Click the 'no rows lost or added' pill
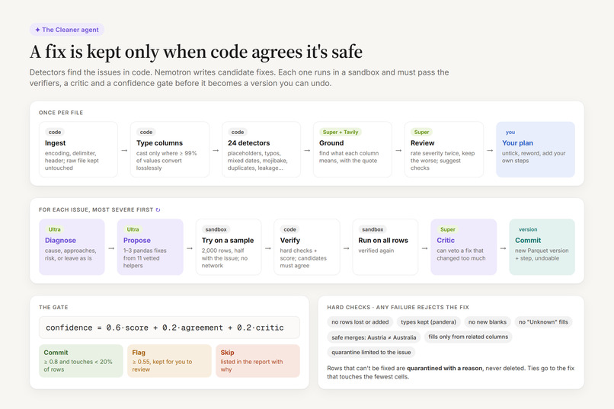 click(360, 322)
